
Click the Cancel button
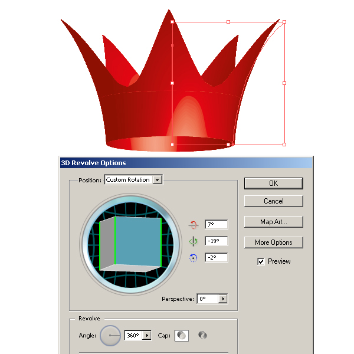273,201
